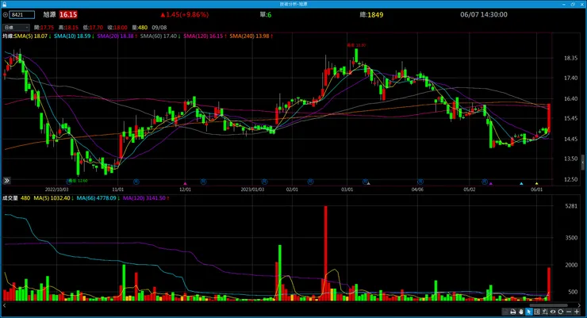Click the MA(5) 1032.40 volume label
The width and height of the screenshot is (587, 318).
point(53,198)
